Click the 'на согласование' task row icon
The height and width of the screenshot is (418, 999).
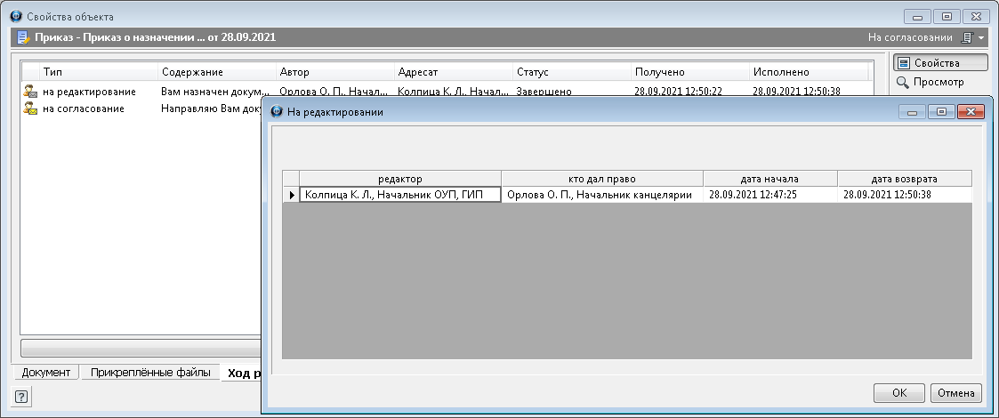click(30, 109)
